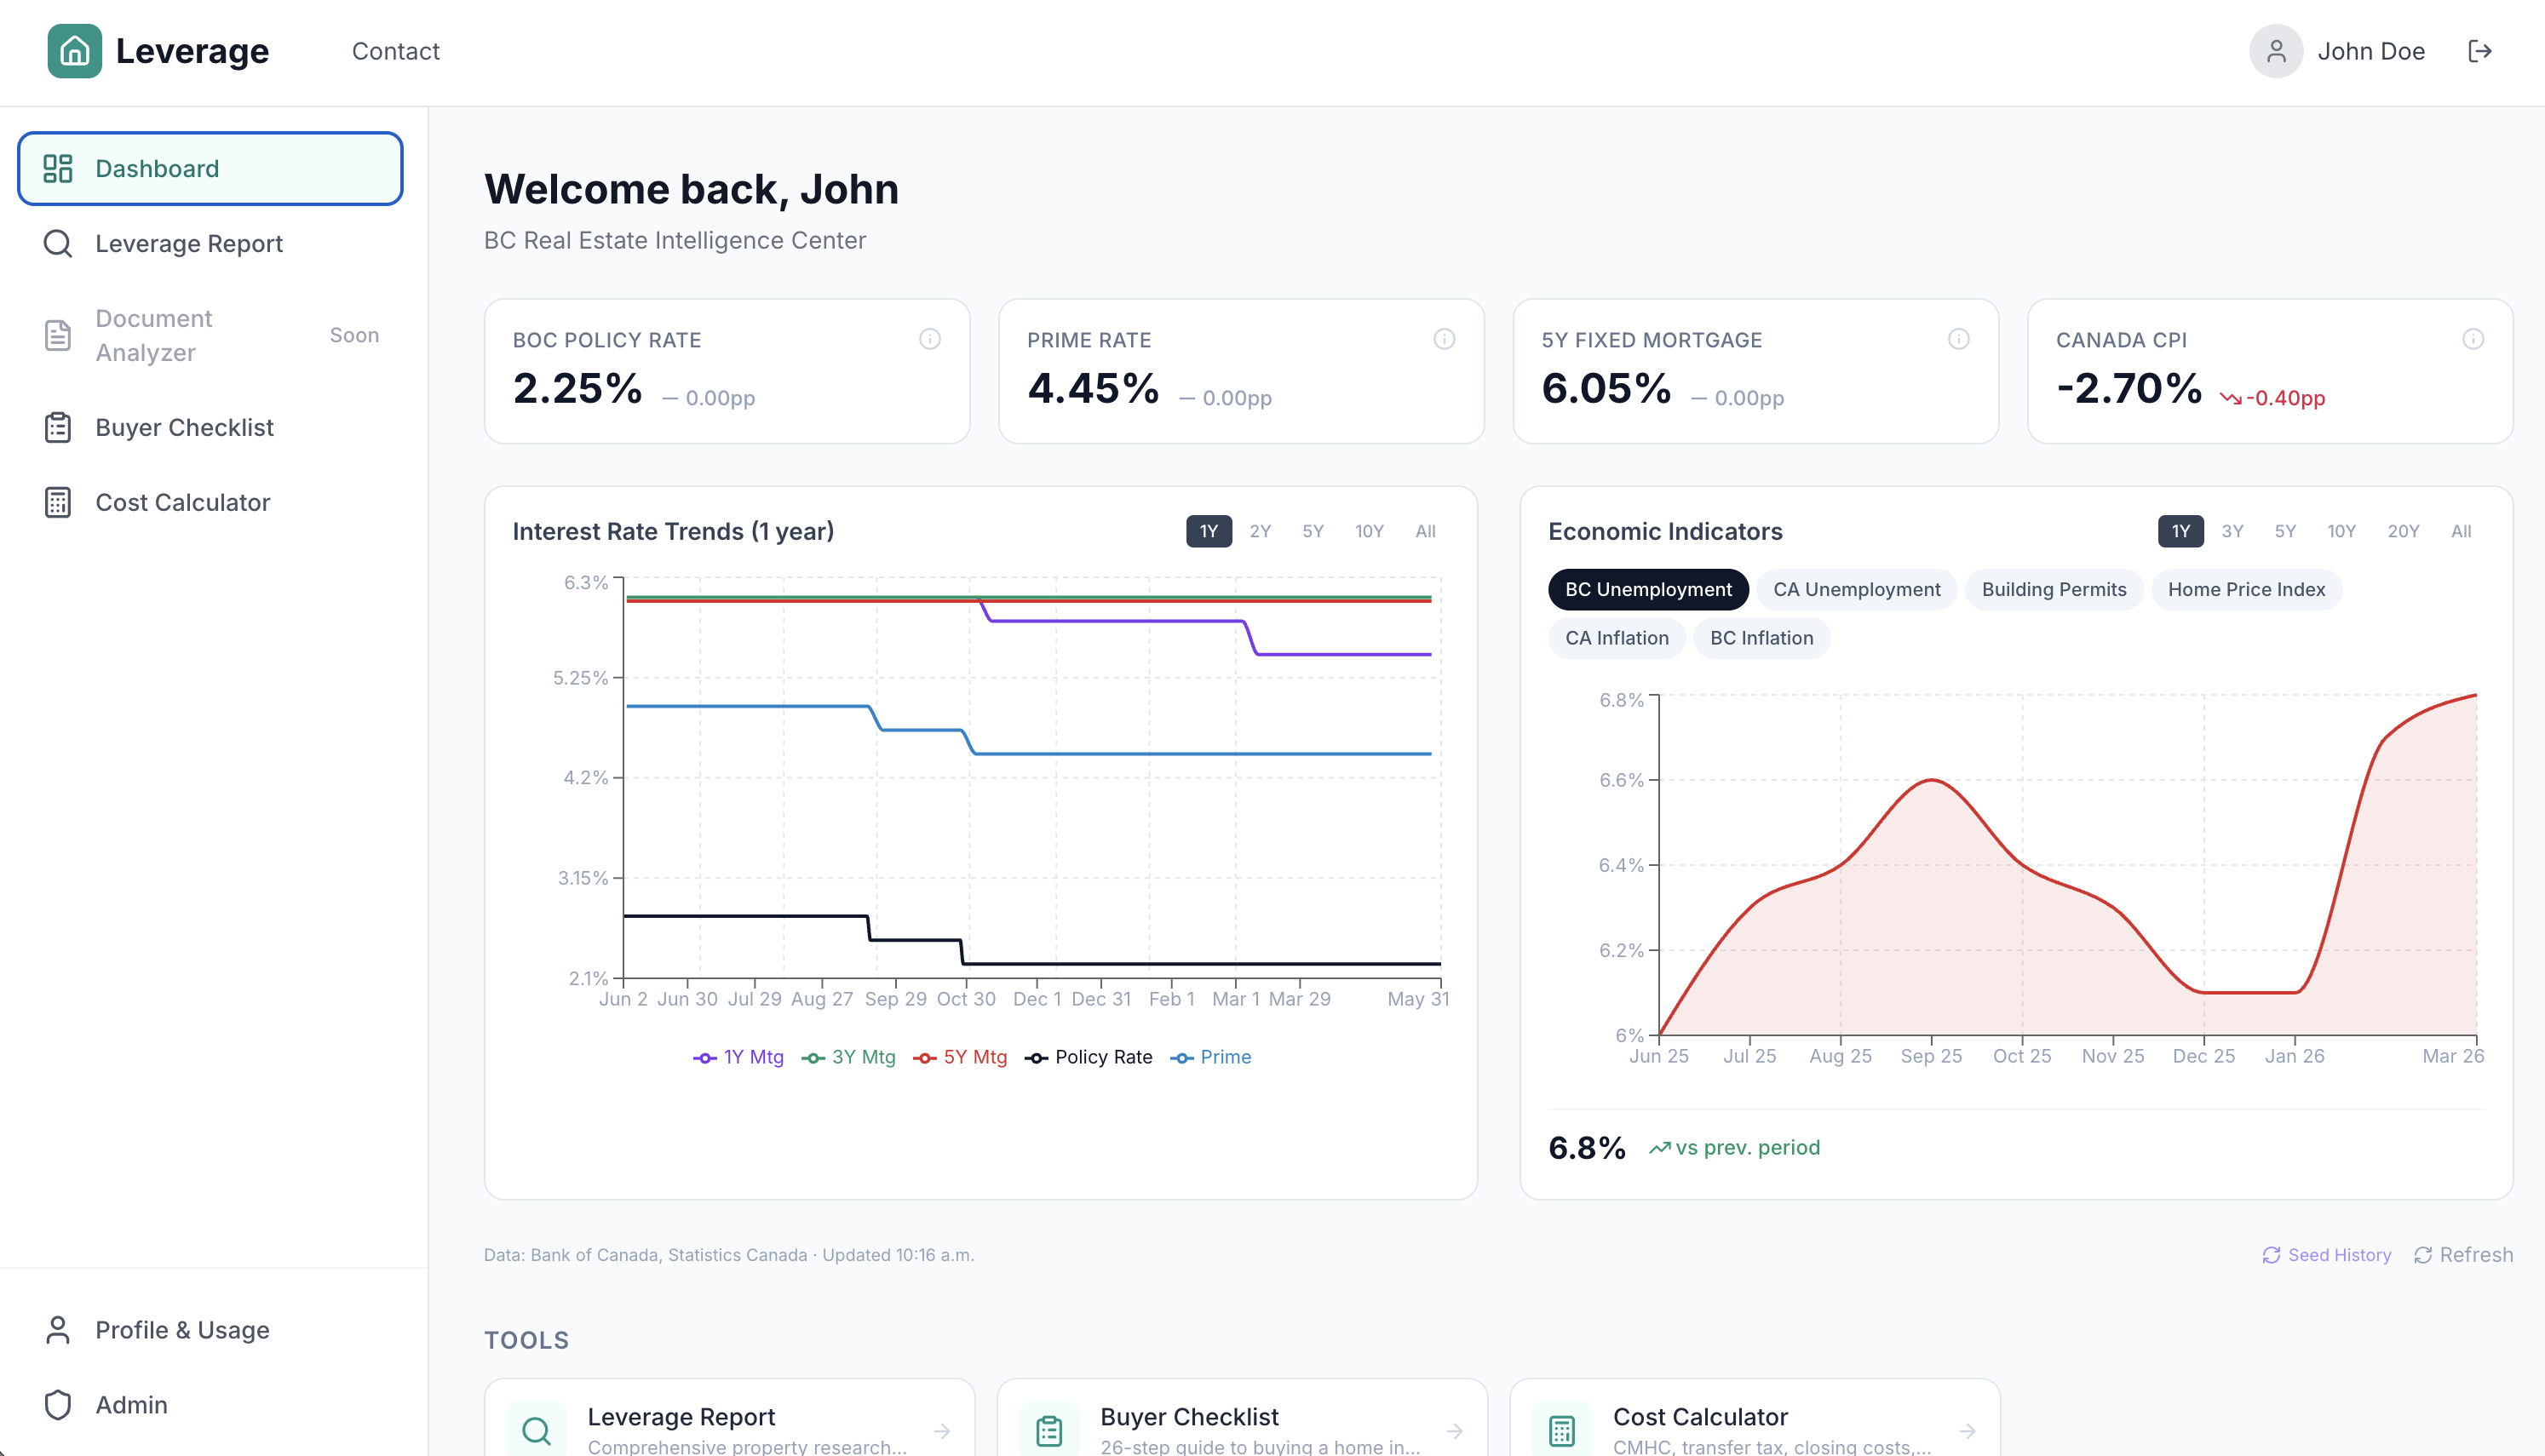Select BC Unemployment indicator chip
The image size is (2545, 1456).
pos(1648,589)
